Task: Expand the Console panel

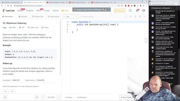Action: coord(69,97)
